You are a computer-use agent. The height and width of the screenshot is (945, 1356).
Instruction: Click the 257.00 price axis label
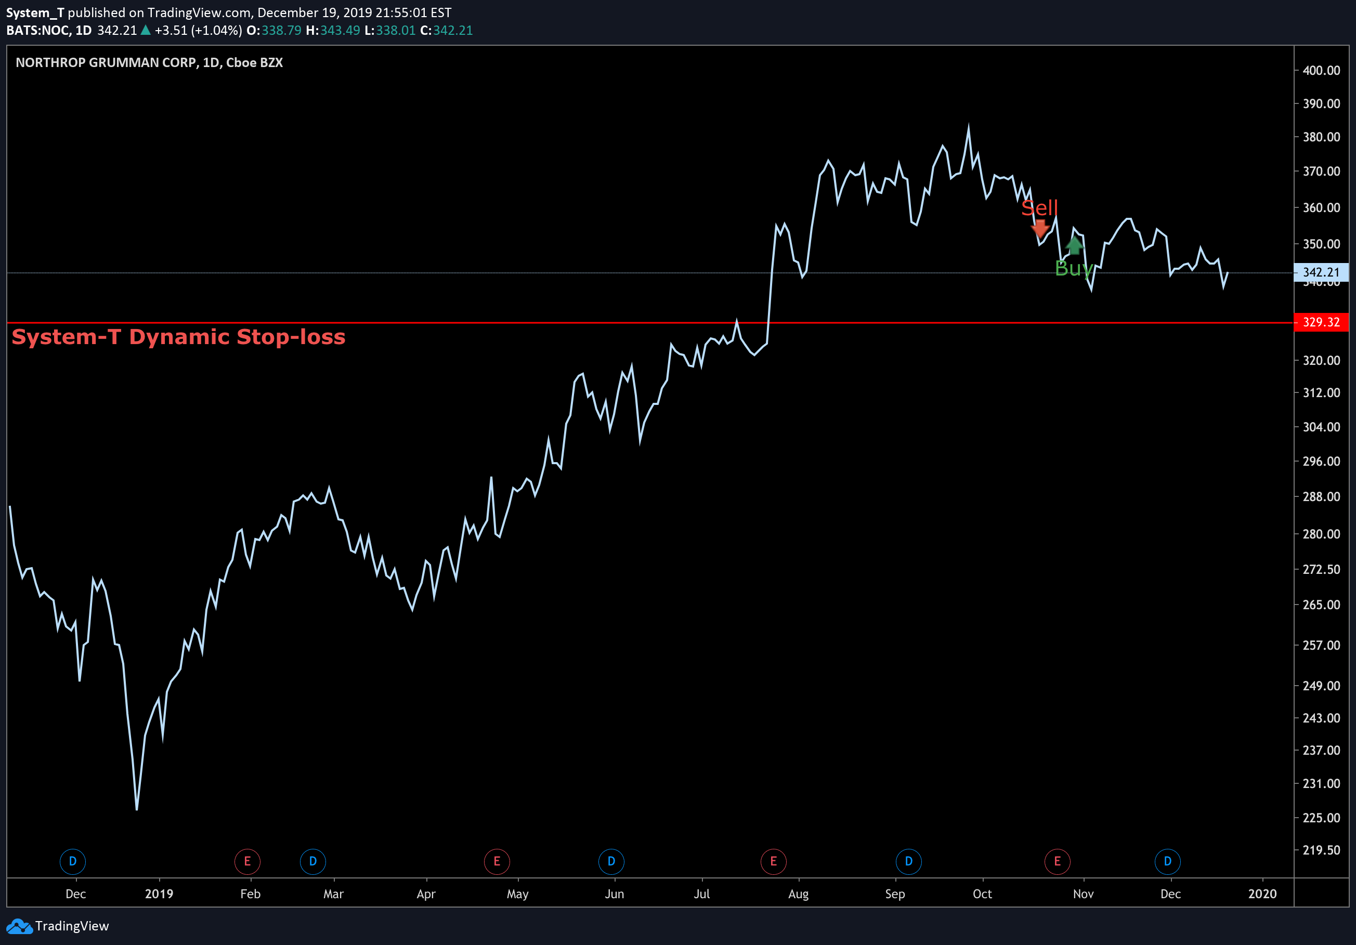click(1322, 645)
